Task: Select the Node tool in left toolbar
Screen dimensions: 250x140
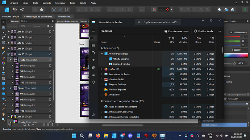Action: tap(3, 32)
